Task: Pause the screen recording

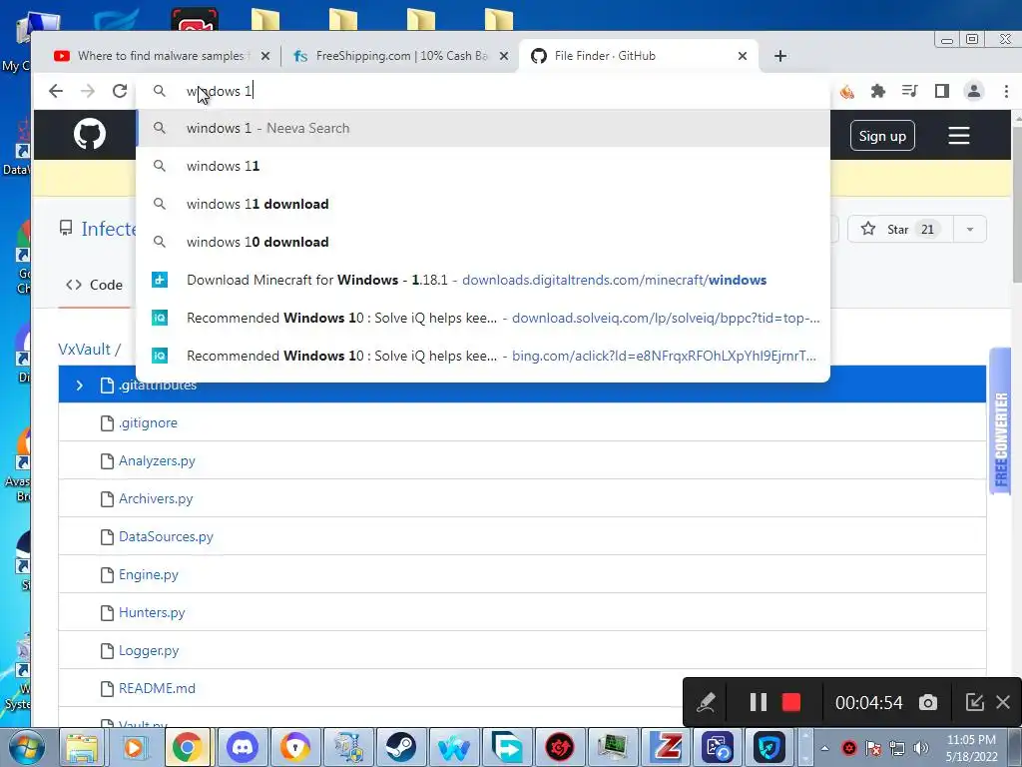Action: tap(759, 702)
